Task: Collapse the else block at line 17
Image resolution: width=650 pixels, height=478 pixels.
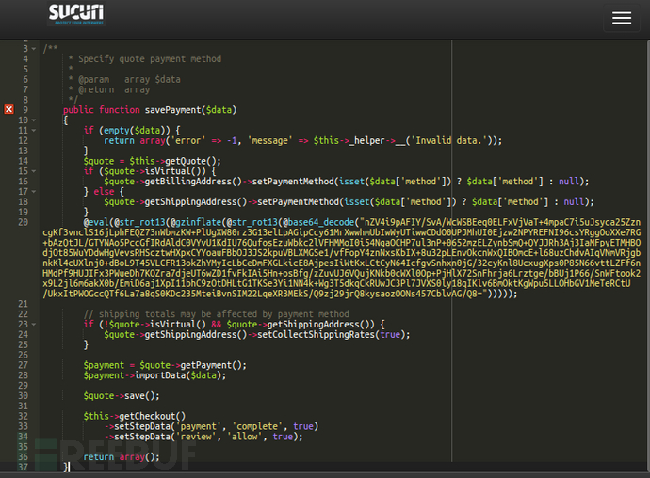Action: tap(34, 191)
